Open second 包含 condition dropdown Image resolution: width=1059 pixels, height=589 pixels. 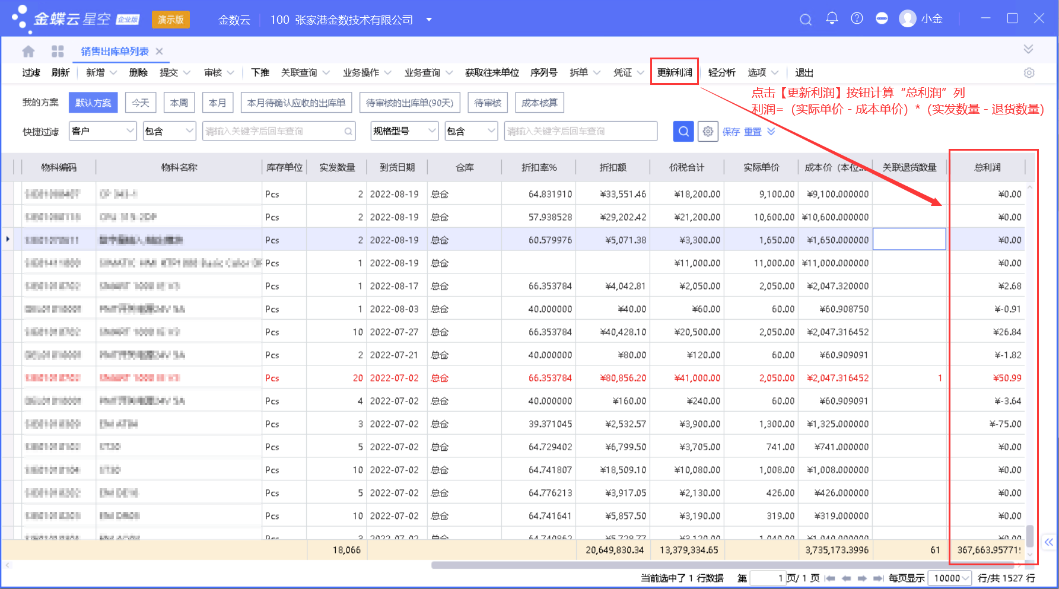[471, 131]
